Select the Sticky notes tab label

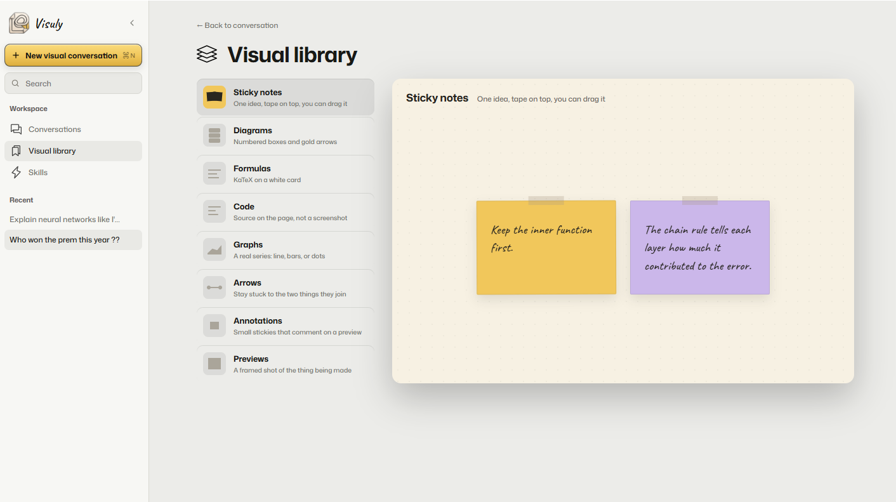tap(258, 93)
